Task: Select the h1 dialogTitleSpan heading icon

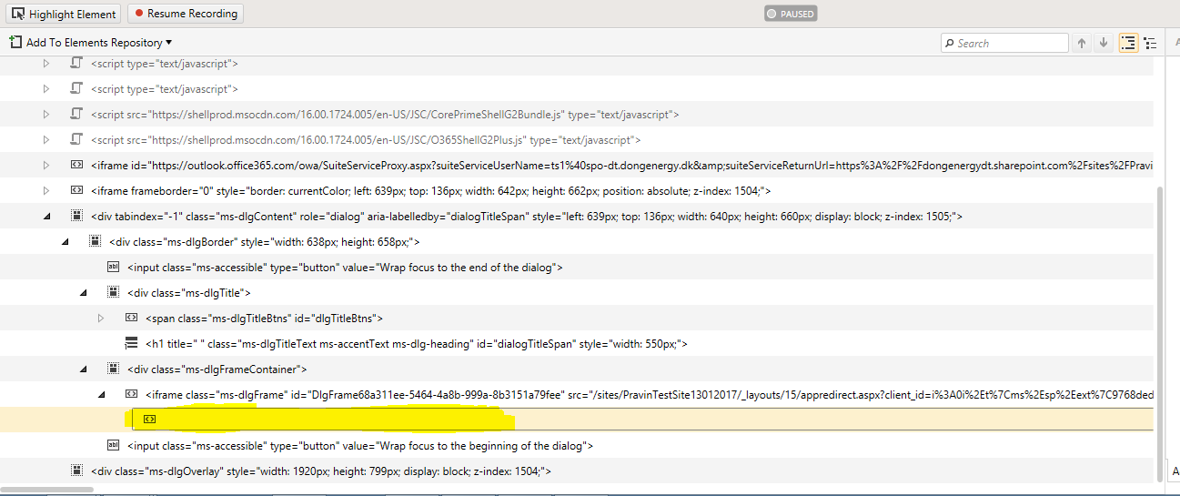Action: tap(131, 344)
